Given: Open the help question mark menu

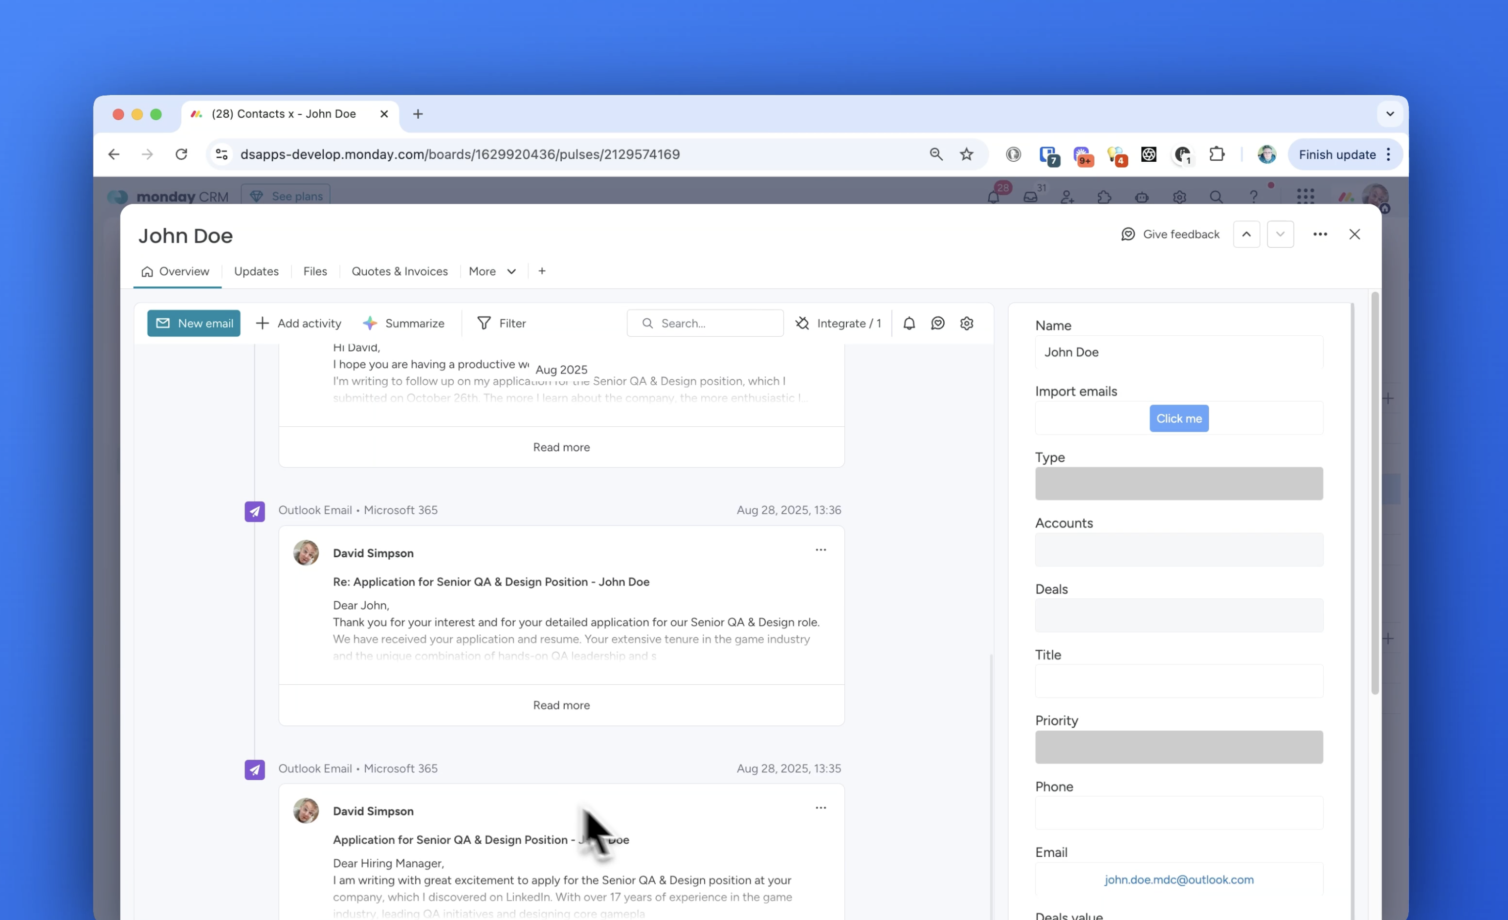Looking at the screenshot, I should (x=1255, y=197).
